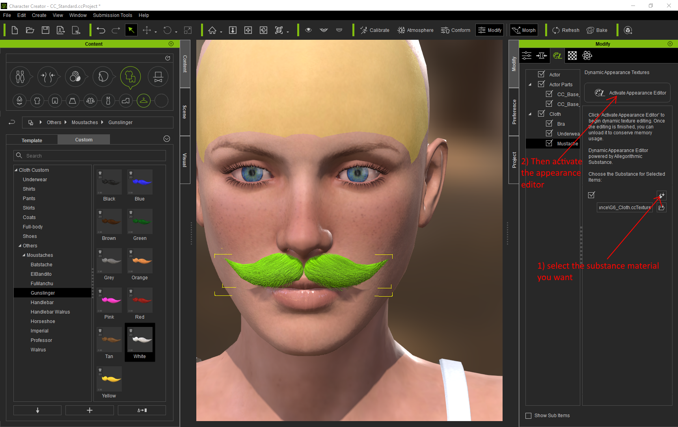Click the G6_Cloth.ccTexture path field
Screen dimensions: 678x427
click(625, 208)
